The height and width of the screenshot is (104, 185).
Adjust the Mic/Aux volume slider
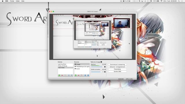97,67
